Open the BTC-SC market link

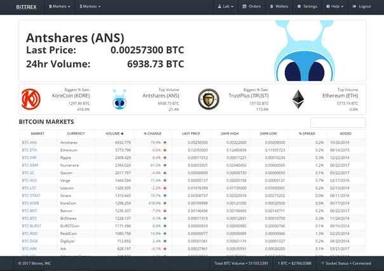click(28, 173)
